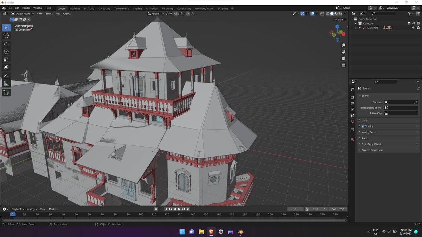Activate the Transform tool

[6, 67]
